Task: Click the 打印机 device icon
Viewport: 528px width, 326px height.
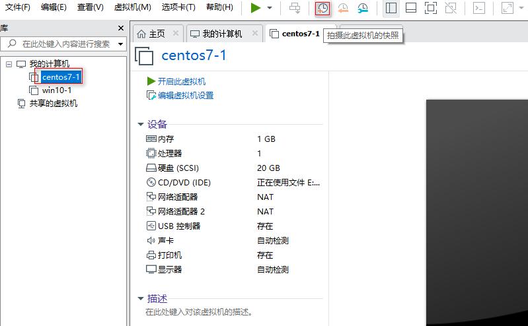Action: click(151, 255)
